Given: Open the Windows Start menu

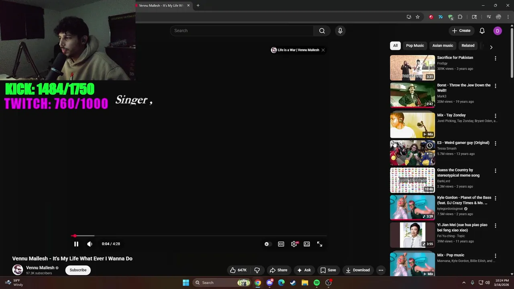Looking at the screenshot, I should click(x=186, y=283).
